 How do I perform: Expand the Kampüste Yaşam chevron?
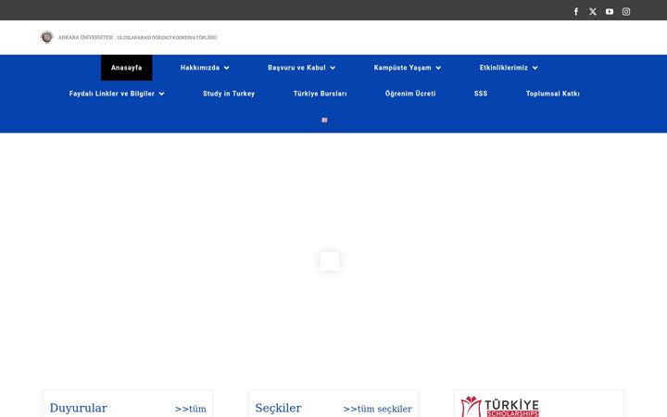coord(438,68)
